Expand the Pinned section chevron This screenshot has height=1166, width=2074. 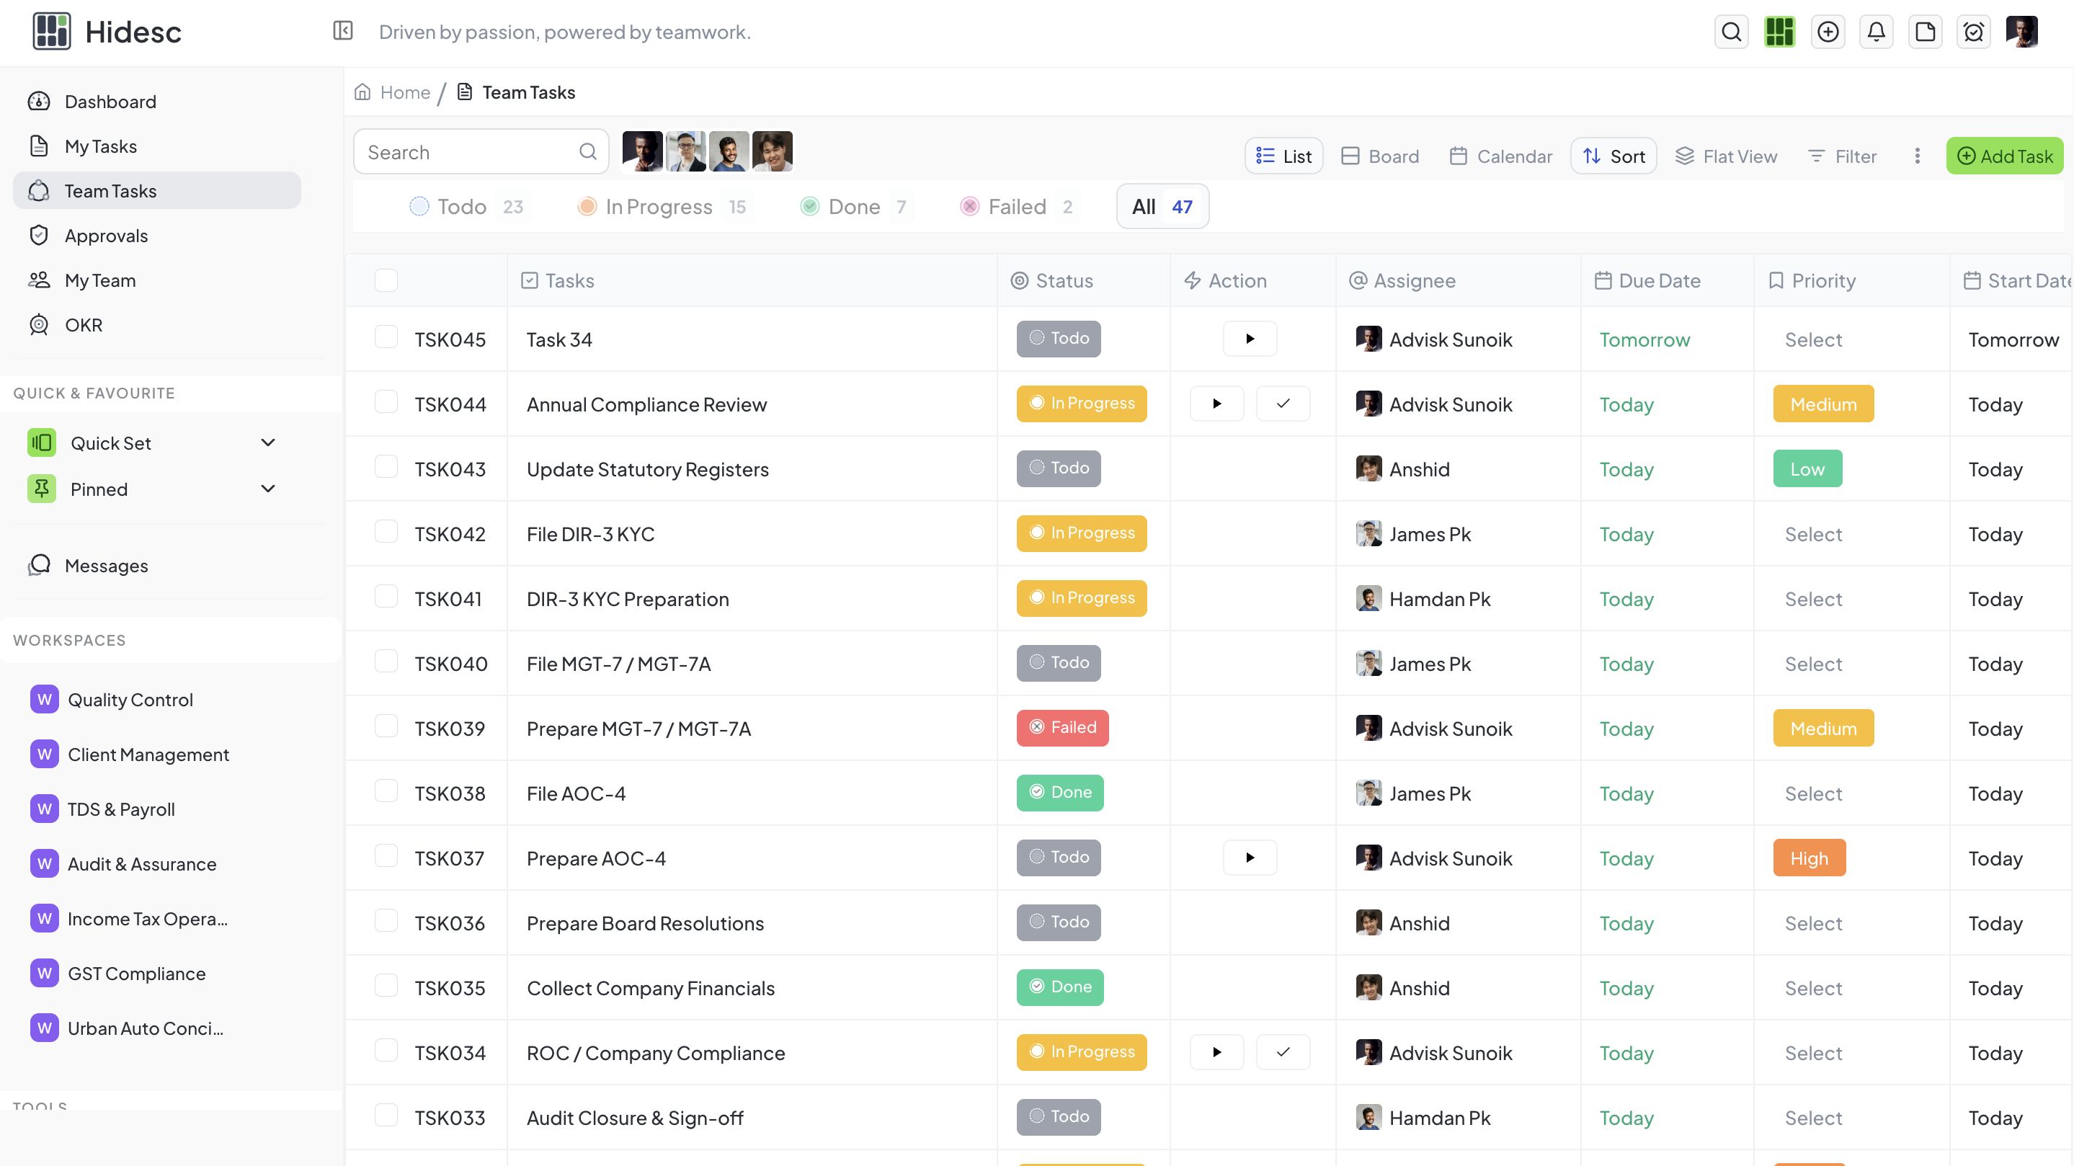pyautogui.click(x=268, y=489)
